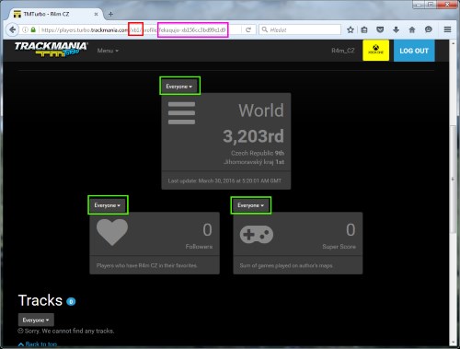Close the TMTurbo tab

(x=96, y=14)
